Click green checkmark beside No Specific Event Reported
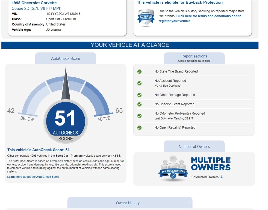 pos(139,104)
